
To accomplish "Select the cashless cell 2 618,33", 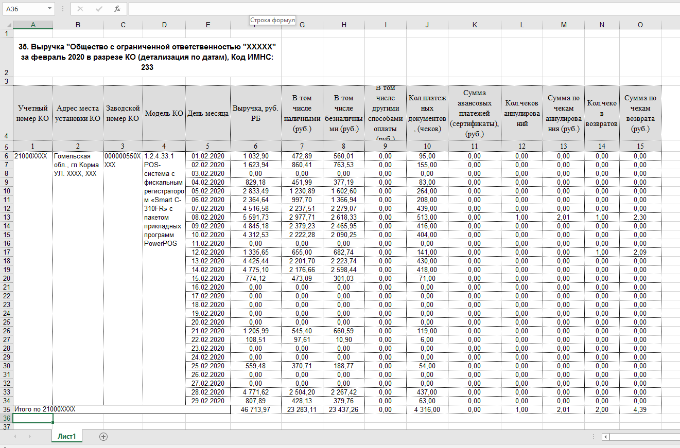I will click(x=344, y=217).
